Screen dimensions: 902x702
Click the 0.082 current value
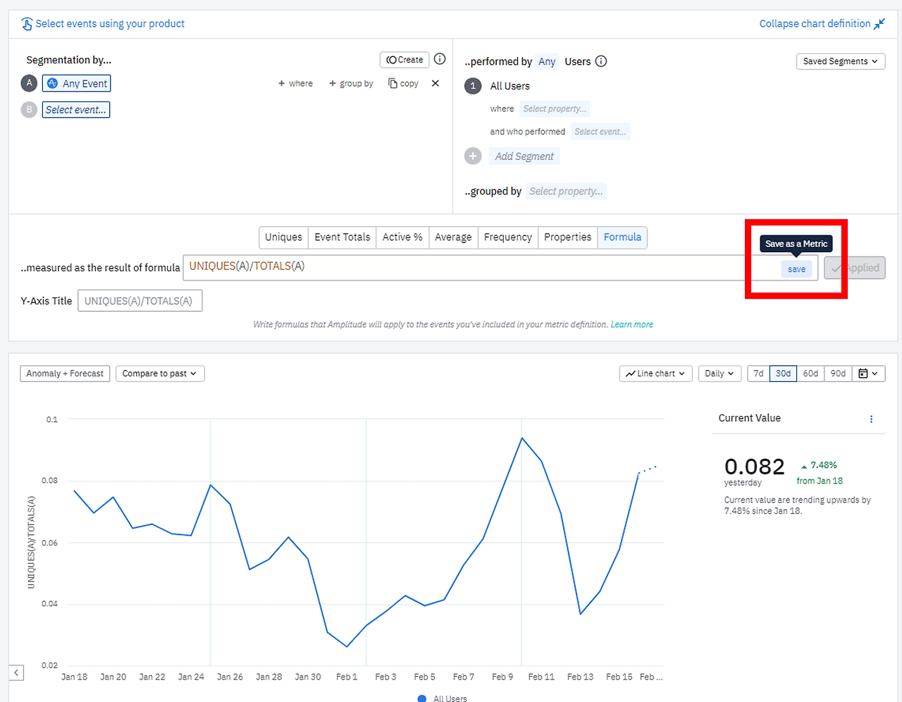[755, 467]
